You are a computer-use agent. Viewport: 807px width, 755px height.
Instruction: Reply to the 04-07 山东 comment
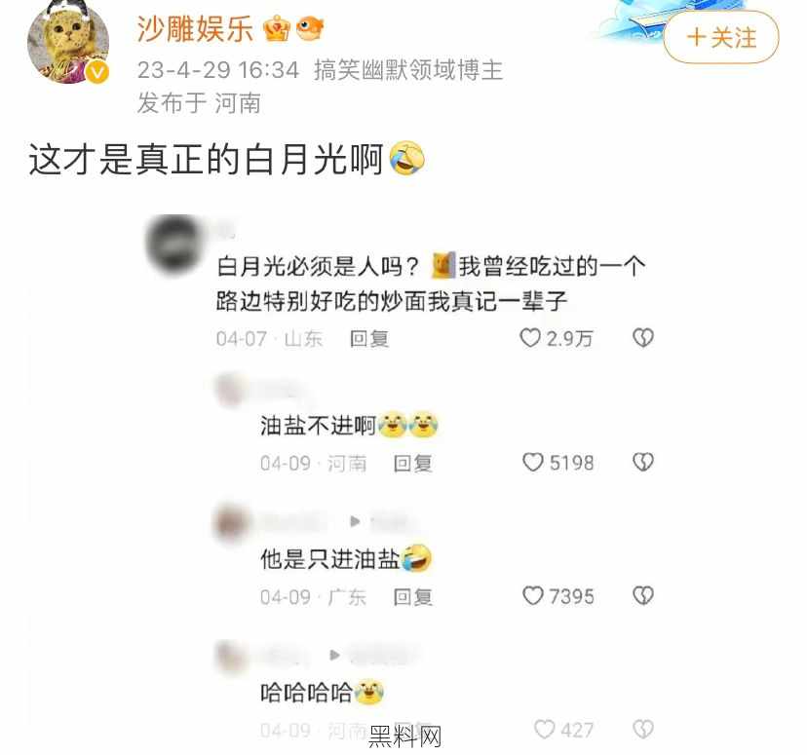(x=369, y=339)
